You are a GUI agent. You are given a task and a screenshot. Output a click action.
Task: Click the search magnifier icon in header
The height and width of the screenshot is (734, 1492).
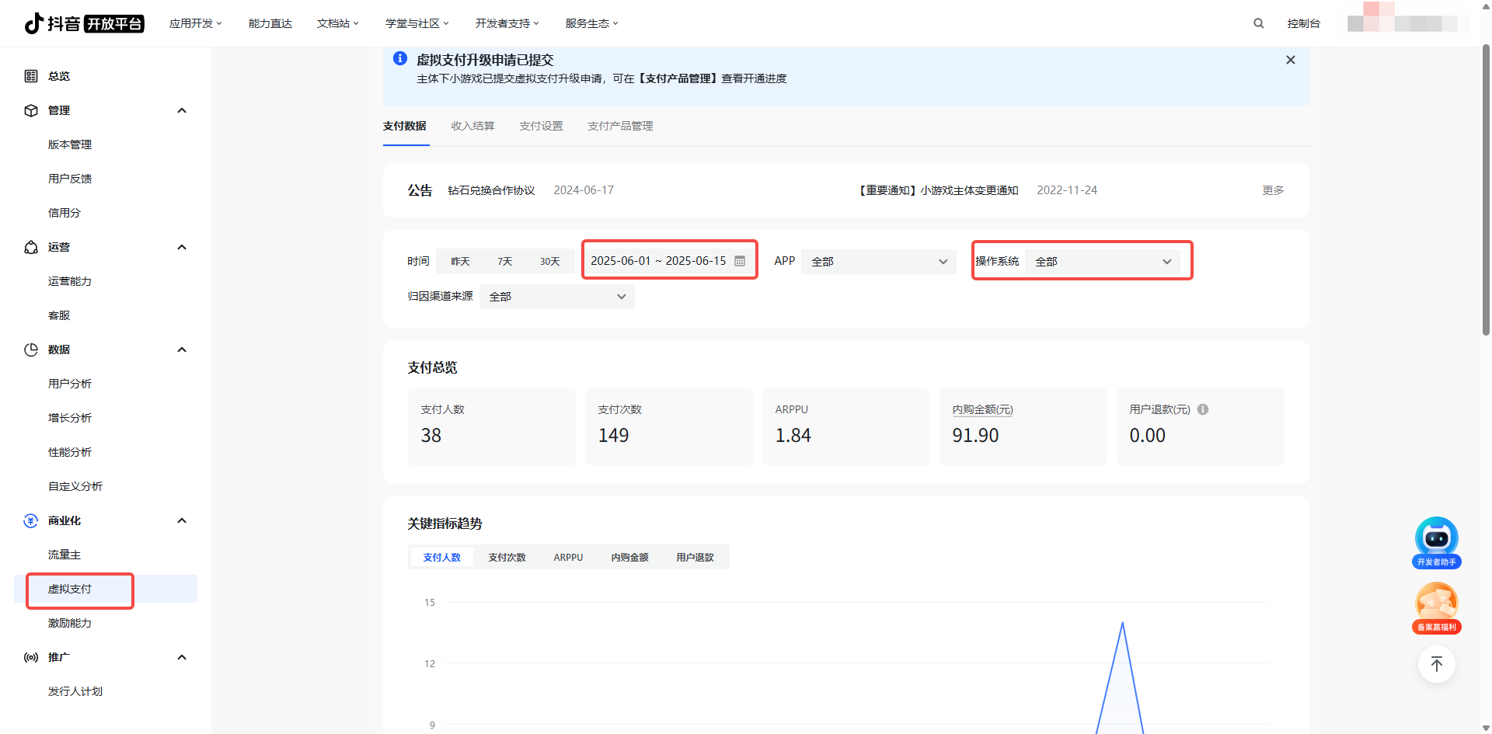1258,23
